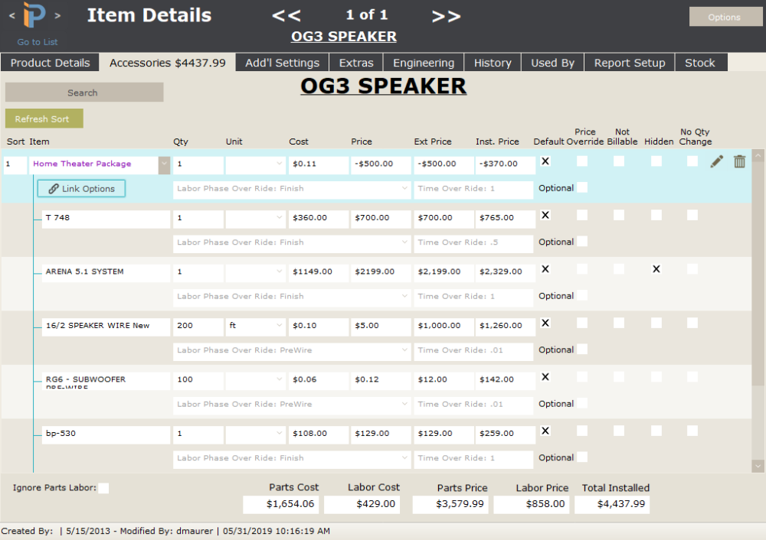
Task: Click the Search field
Action: pos(84,93)
